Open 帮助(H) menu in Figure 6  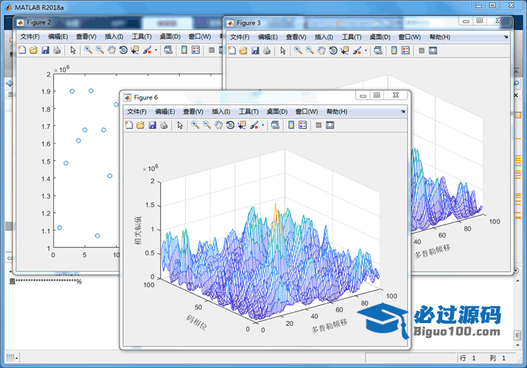click(x=337, y=111)
